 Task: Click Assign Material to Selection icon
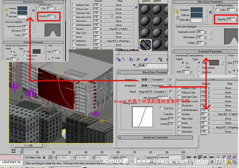pyautogui.click(x=131, y=59)
